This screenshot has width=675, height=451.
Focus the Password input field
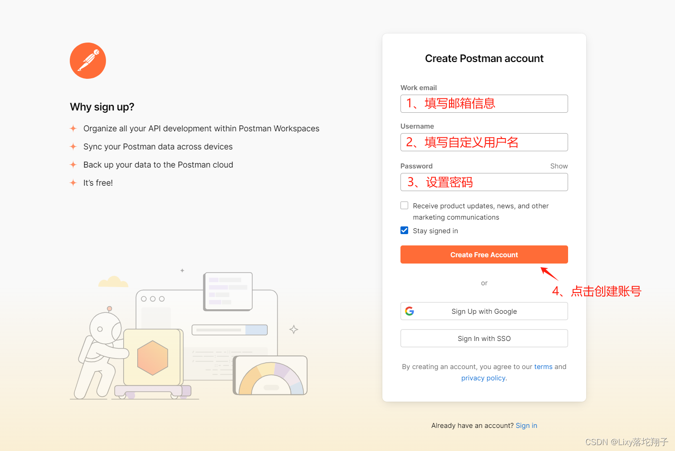click(484, 182)
